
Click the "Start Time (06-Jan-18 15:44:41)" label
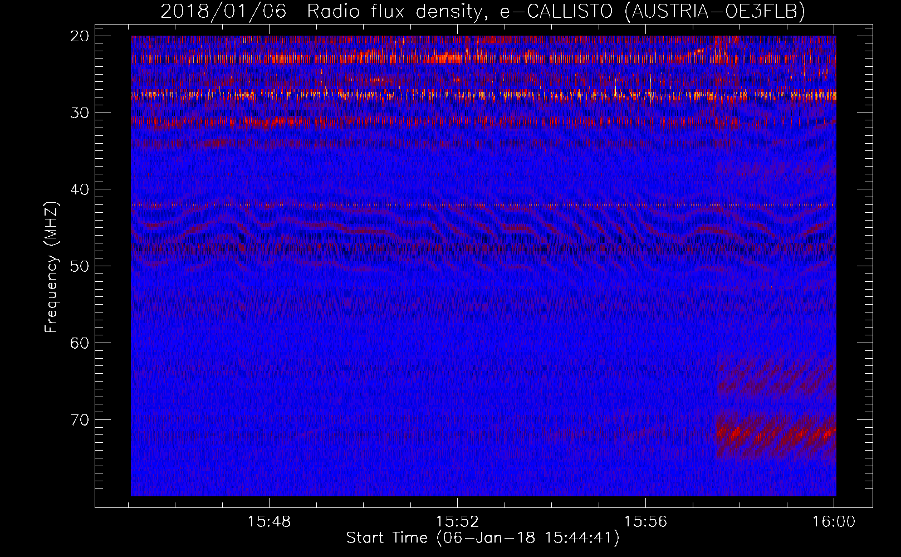482,538
